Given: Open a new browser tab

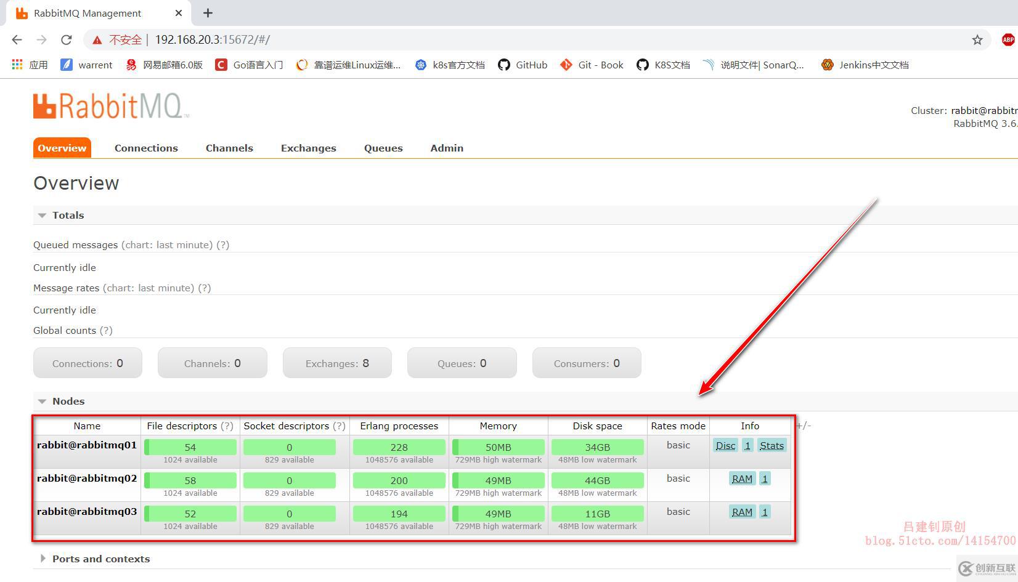Looking at the screenshot, I should [208, 13].
